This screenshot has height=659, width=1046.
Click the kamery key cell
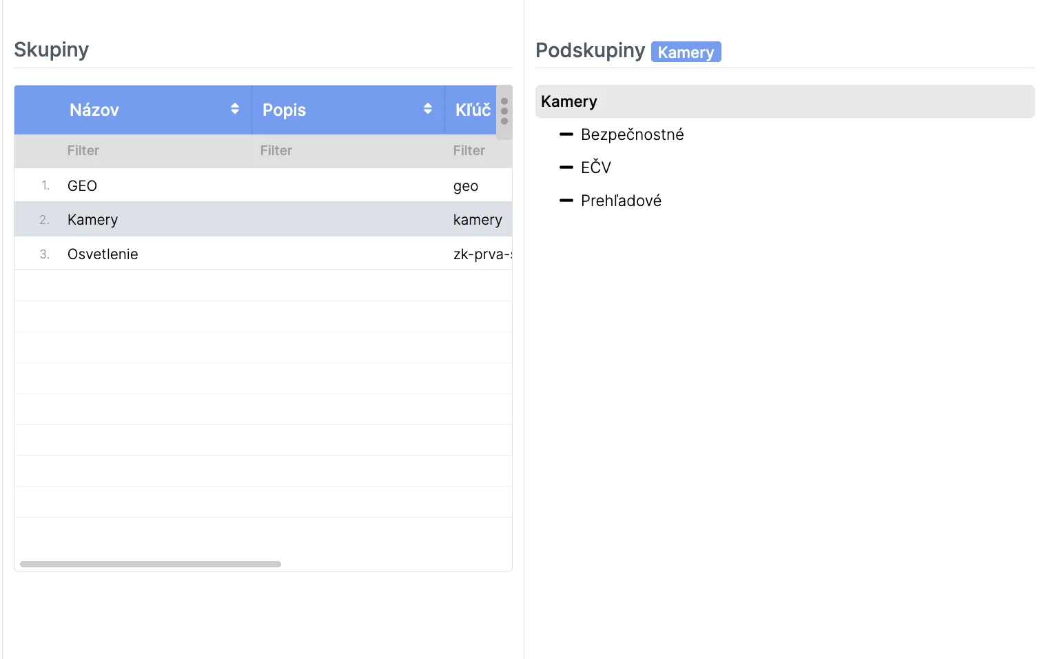(x=478, y=220)
